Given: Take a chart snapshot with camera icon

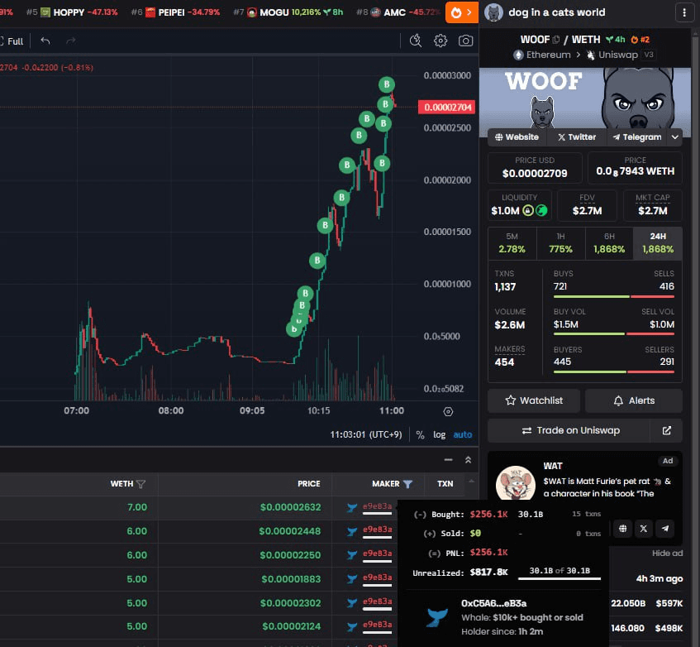Looking at the screenshot, I should pos(465,41).
